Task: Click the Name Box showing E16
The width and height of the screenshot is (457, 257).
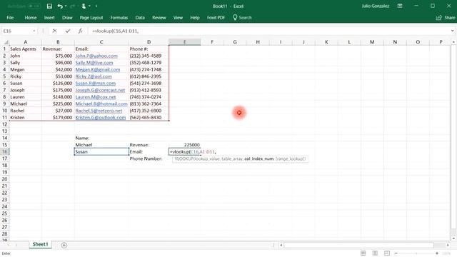Action: [x=17, y=31]
